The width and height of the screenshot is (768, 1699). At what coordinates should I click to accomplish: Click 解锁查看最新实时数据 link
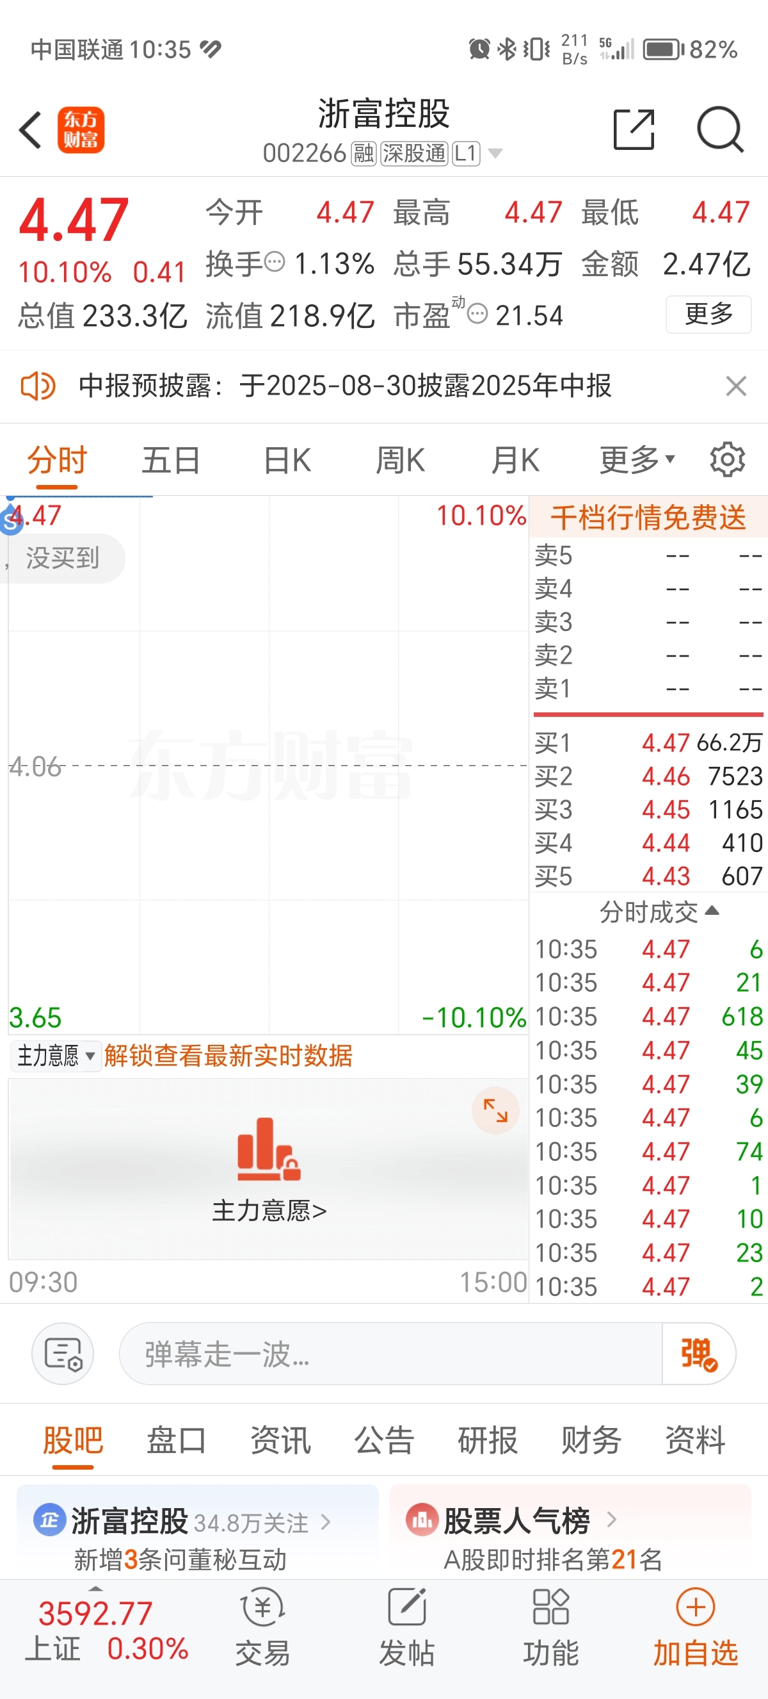tap(228, 1056)
